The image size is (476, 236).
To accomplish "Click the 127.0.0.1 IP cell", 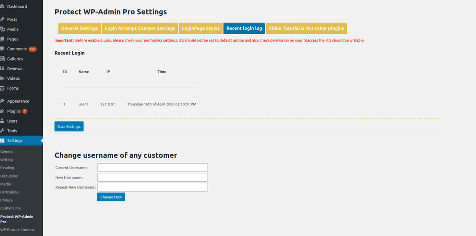I will pyautogui.click(x=108, y=104).
